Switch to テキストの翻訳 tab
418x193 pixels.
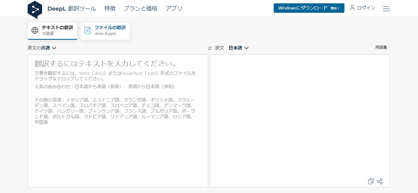click(x=53, y=31)
